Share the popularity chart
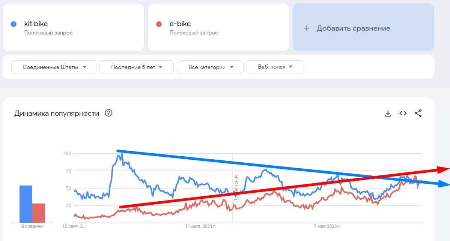Viewport: 450px width, 241px height. pyautogui.click(x=418, y=113)
